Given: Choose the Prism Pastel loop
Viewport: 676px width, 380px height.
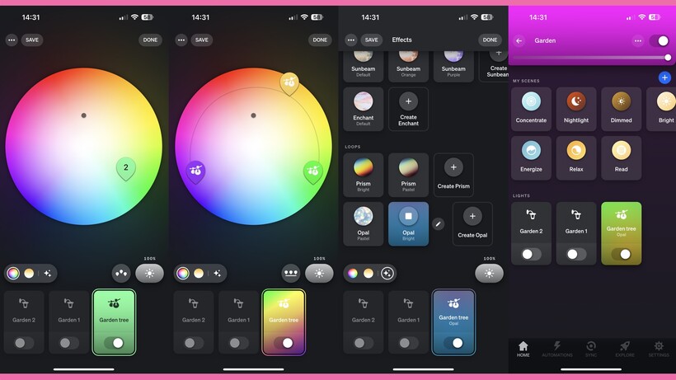Looking at the screenshot, I should click(x=408, y=175).
